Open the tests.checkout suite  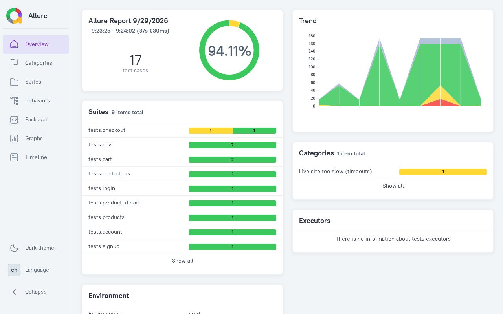182,130
